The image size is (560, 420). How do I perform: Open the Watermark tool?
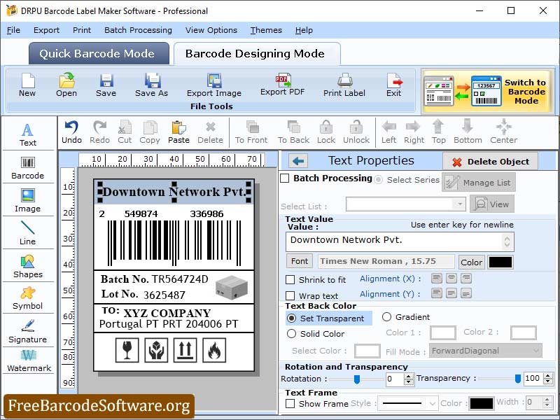tap(28, 362)
